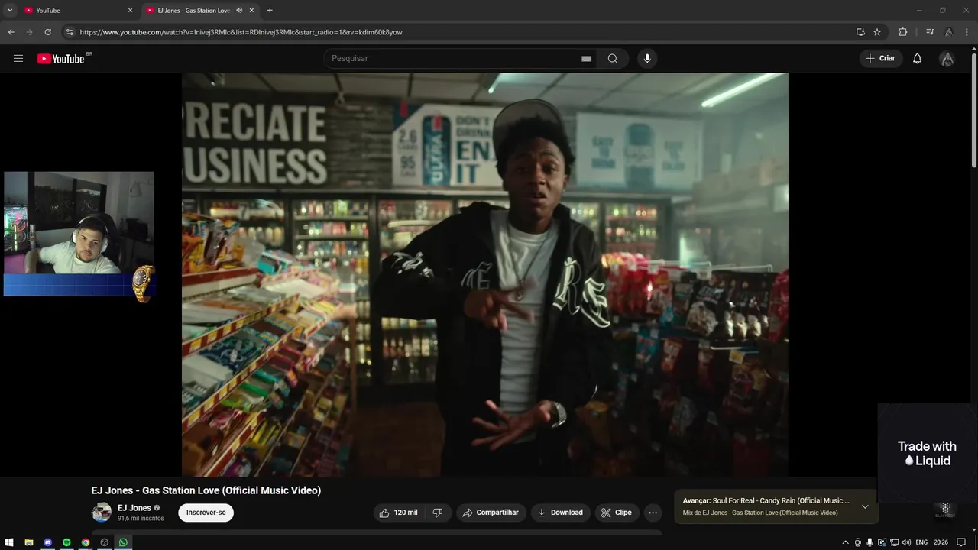Click the 20:26 clock

941,542
